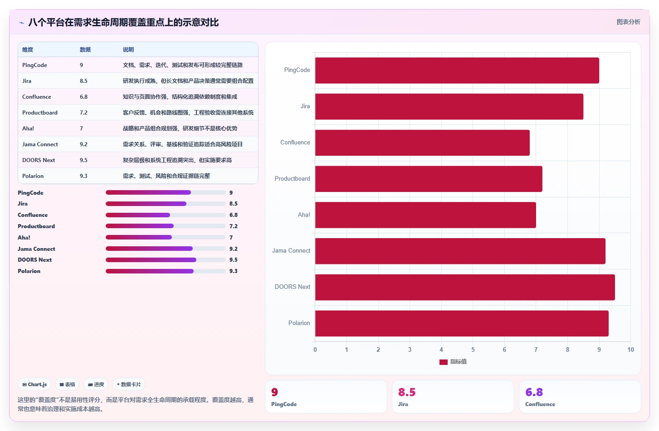Click the 9.3 value beside Polarion progress bar
Screen dimensions: 659x431
click(x=233, y=271)
